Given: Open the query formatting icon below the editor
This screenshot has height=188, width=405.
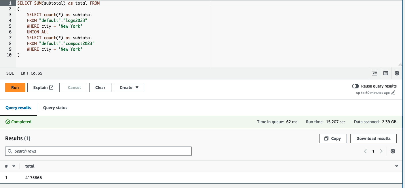Looking at the screenshot, I should (x=374, y=73).
